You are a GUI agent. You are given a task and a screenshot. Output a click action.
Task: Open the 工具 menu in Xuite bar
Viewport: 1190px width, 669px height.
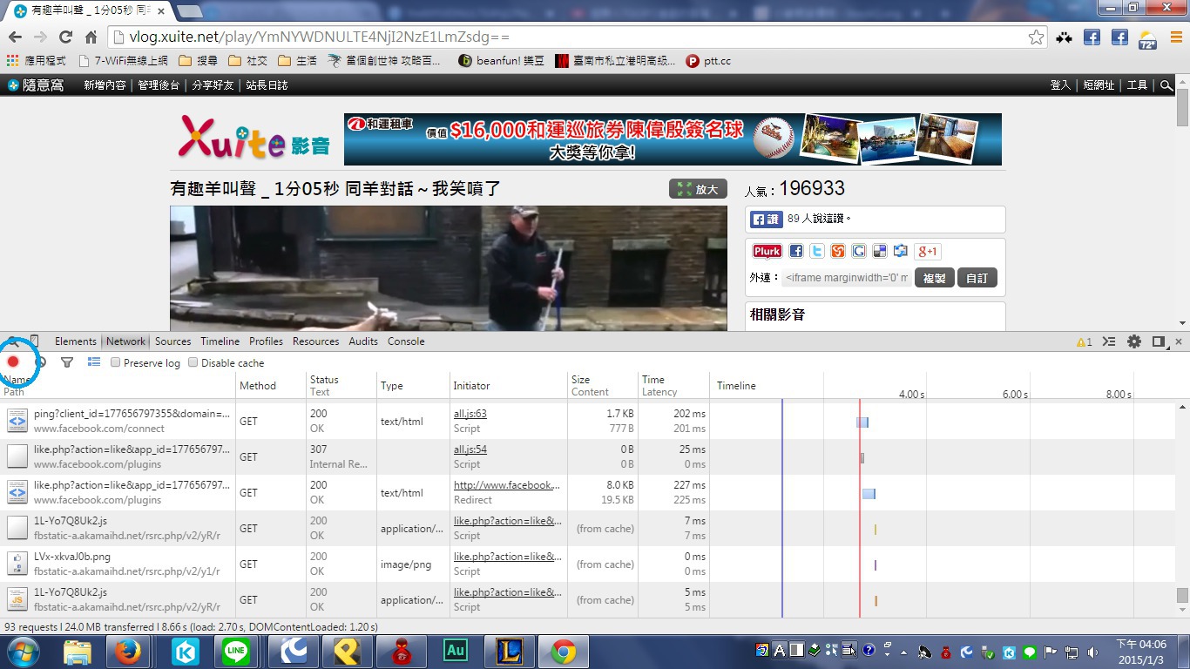click(1137, 85)
